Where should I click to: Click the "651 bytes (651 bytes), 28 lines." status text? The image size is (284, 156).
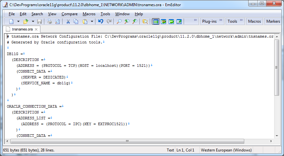29,150
